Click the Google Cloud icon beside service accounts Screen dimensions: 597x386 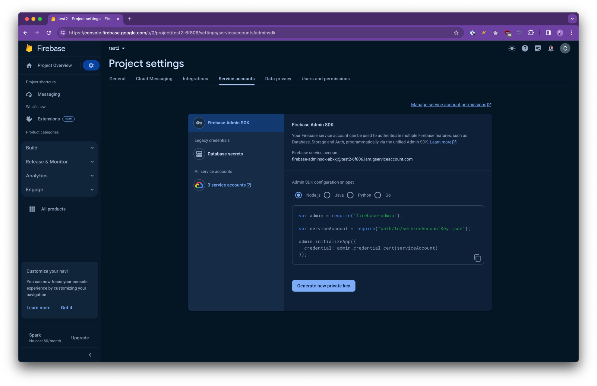click(199, 185)
